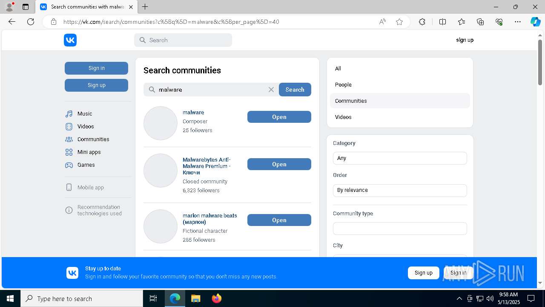Image resolution: width=545 pixels, height=307 pixels.
Task: Open Edge Settings and more menu
Action: (518, 22)
